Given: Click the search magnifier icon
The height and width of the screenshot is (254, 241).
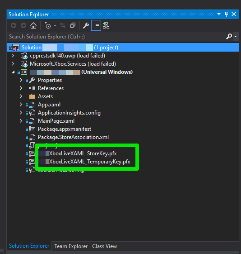Looking at the screenshot, I should pos(229,37).
